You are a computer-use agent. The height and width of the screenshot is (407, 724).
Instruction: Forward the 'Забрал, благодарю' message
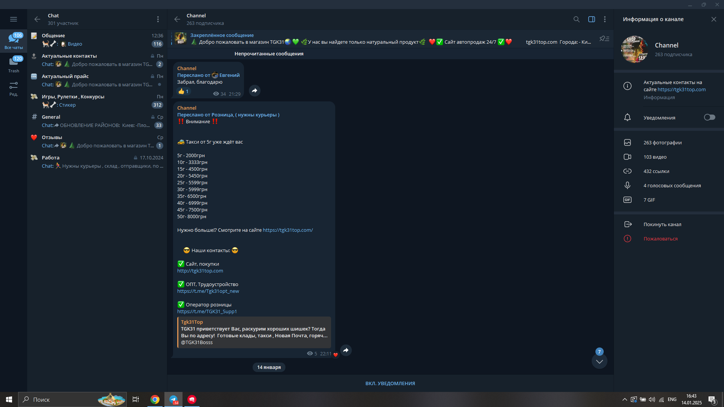pyautogui.click(x=255, y=90)
